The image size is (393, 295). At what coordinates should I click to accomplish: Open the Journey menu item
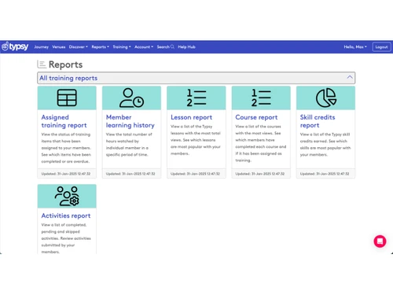pyautogui.click(x=42, y=47)
